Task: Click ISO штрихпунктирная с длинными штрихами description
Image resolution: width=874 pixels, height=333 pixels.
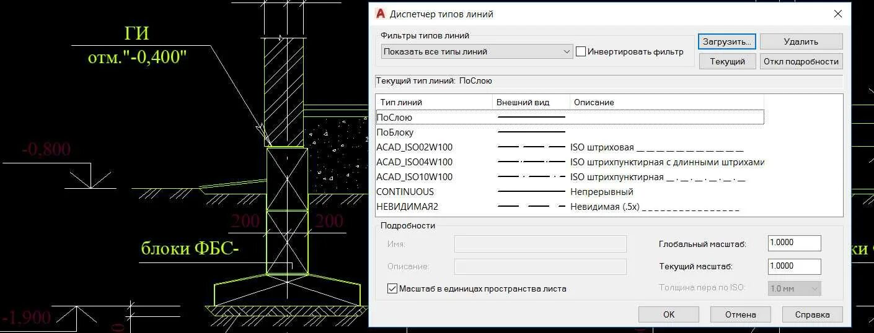Action: tap(667, 162)
